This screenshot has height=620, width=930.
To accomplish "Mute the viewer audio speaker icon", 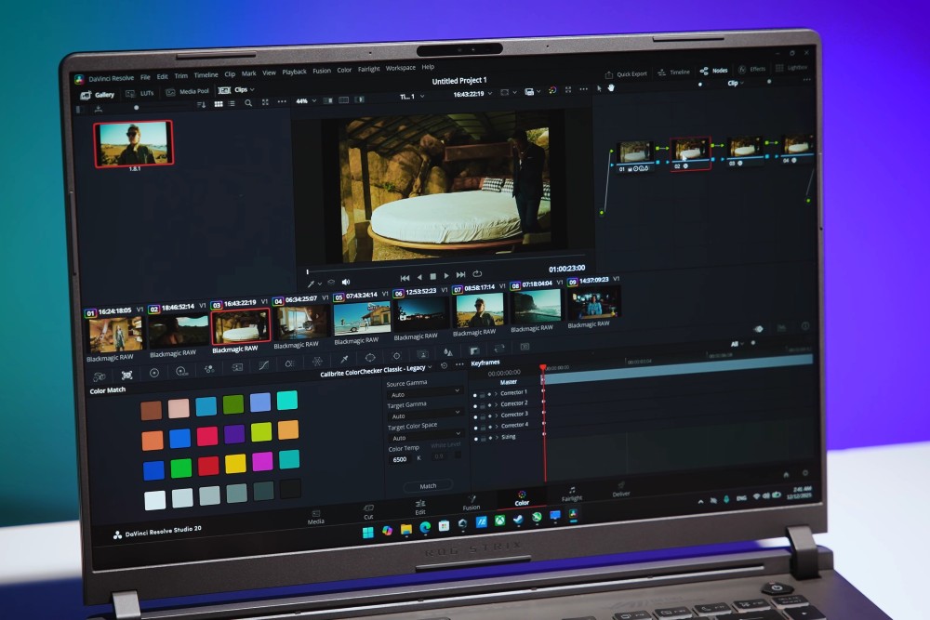I will click(346, 282).
